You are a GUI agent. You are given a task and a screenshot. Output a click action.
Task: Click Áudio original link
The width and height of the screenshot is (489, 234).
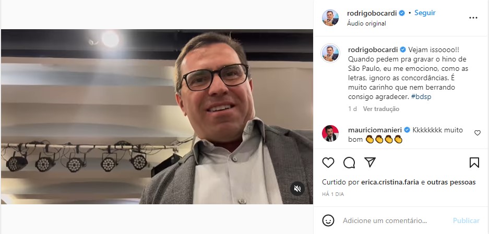pos(366,23)
